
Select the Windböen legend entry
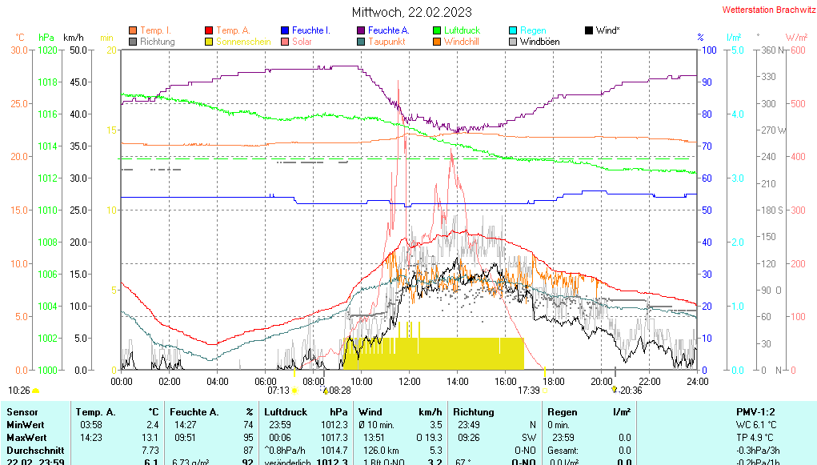[539, 42]
